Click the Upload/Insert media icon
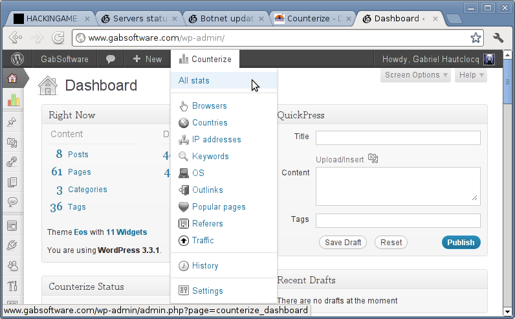Viewport: 515px width, 319px height. point(373,159)
